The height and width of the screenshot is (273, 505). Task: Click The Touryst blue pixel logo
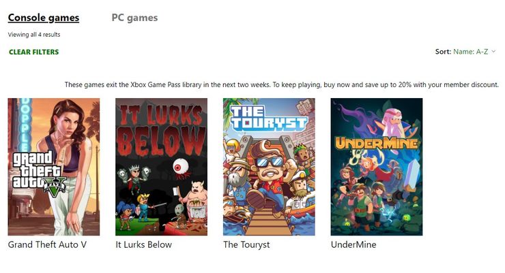(x=268, y=118)
